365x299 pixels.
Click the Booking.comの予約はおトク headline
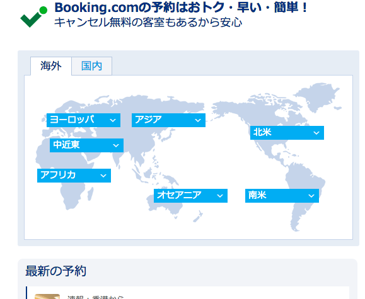coord(181,8)
